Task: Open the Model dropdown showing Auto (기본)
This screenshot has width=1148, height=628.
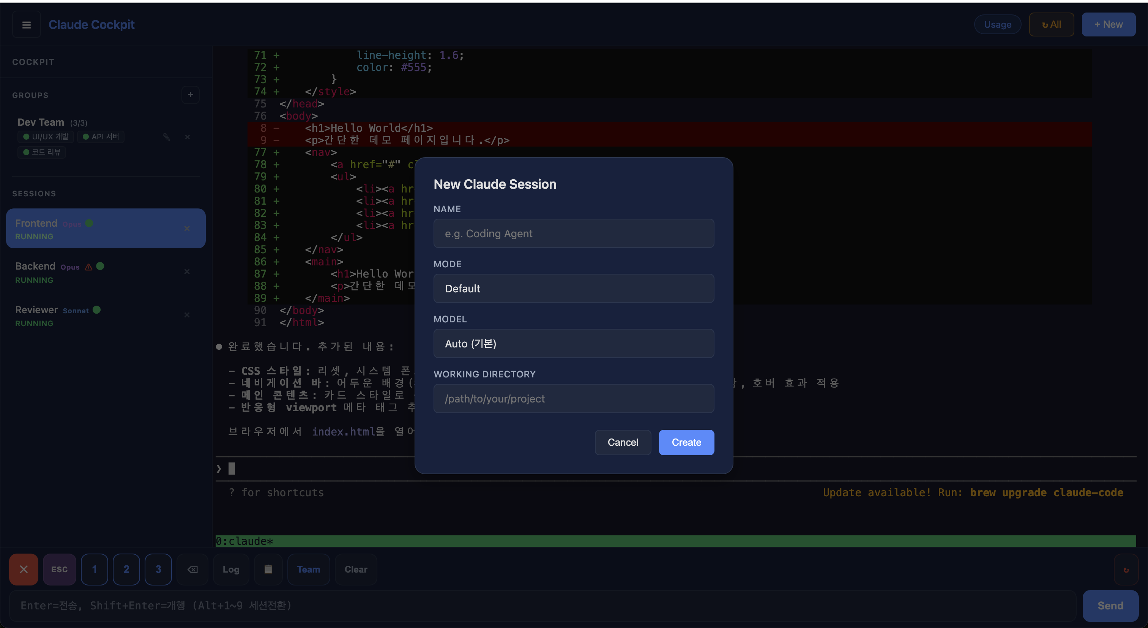Action: click(x=574, y=344)
